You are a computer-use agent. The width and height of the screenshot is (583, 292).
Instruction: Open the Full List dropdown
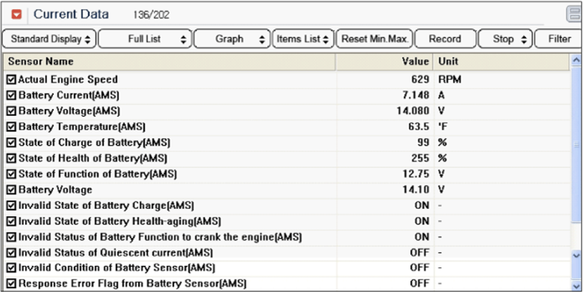(x=145, y=39)
